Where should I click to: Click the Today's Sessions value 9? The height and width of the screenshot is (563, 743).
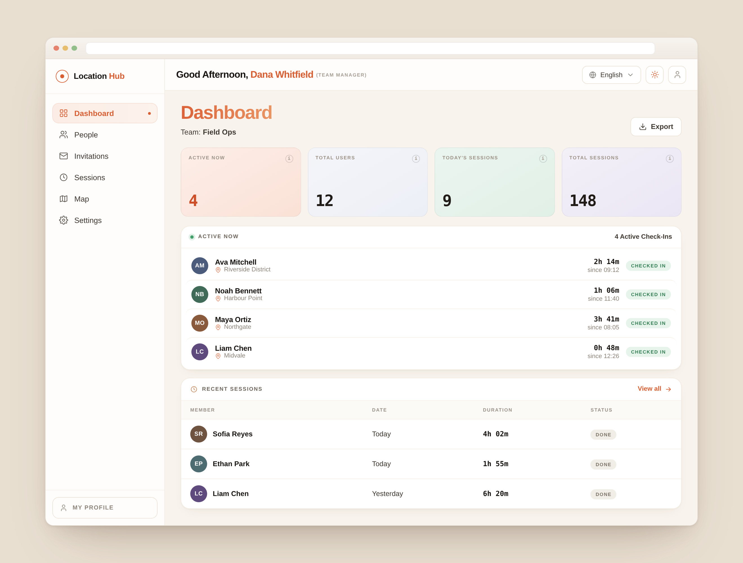(447, 200)
